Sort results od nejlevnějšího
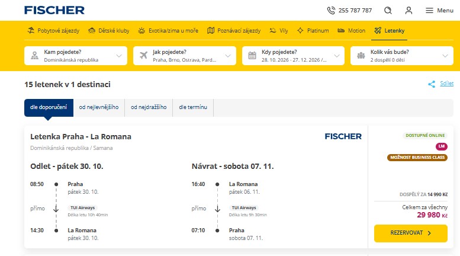The width and height of the screenshot is (460, 256). pos(99,107)
